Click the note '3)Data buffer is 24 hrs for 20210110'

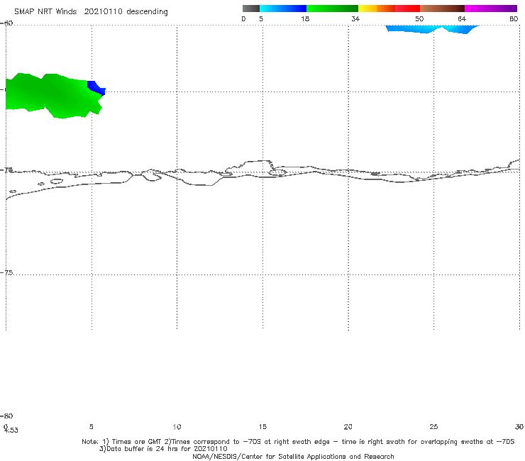pos(163,449)
